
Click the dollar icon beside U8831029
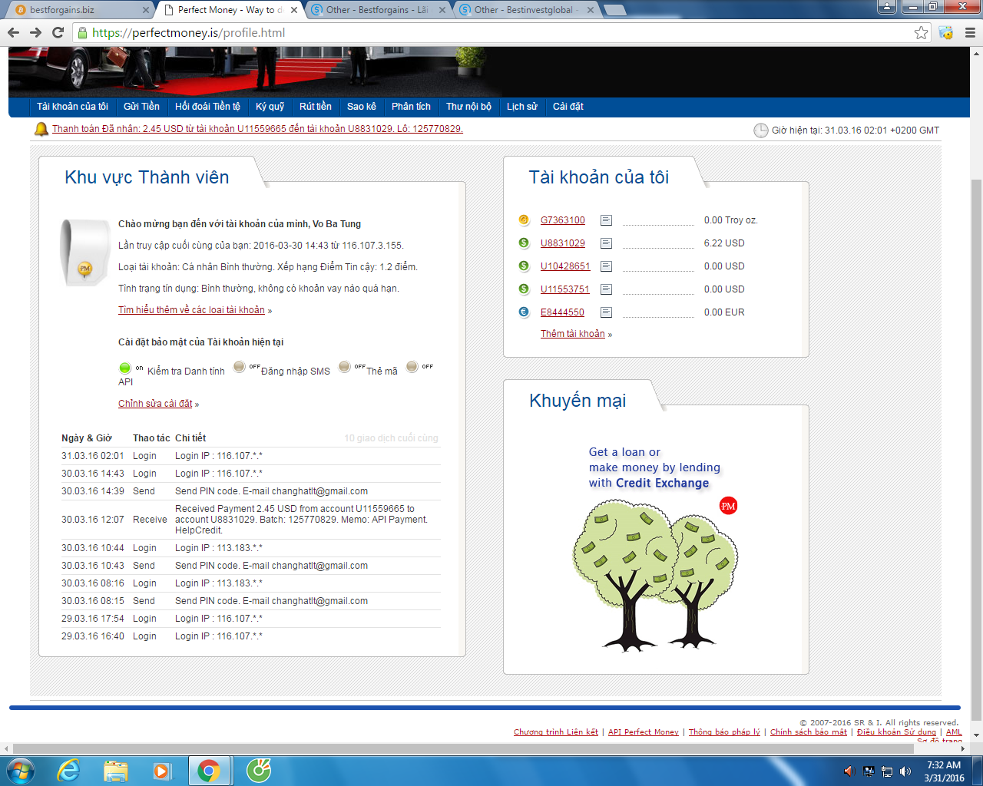(x=524, y=243)
